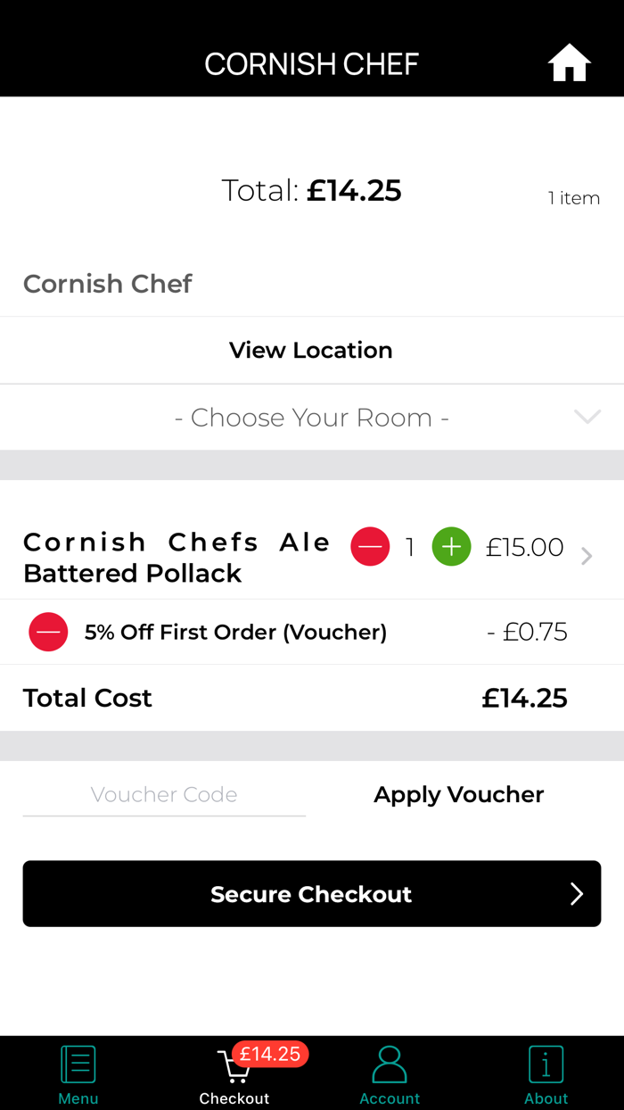Image resolution: width=624 pixels, height=1110 pixels.
Task: Tap the shopping cart Checkout icon
Action: coord(234,1068)
